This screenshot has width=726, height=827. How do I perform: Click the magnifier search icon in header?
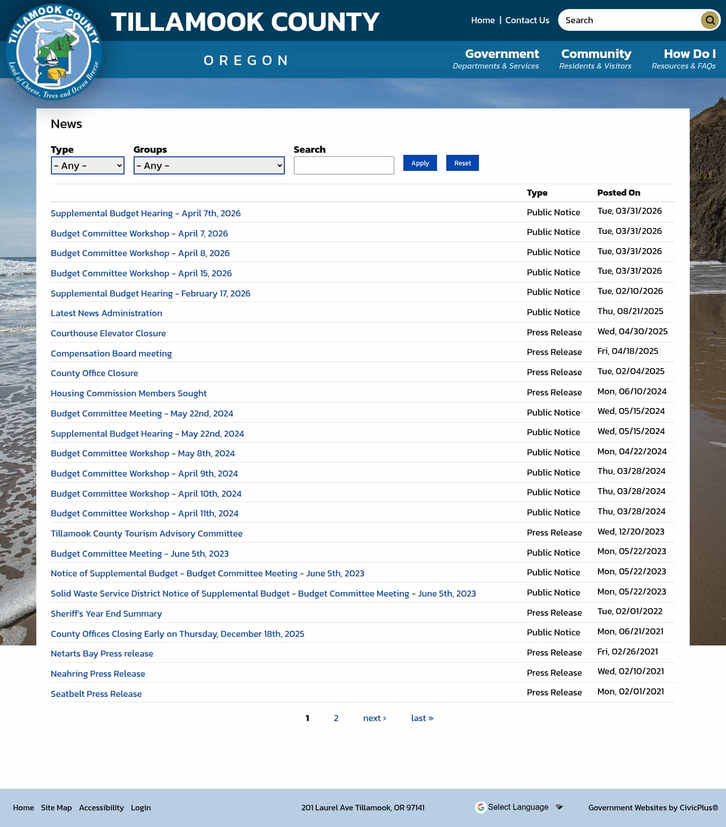pyautogui.click(x=710, y=20)
